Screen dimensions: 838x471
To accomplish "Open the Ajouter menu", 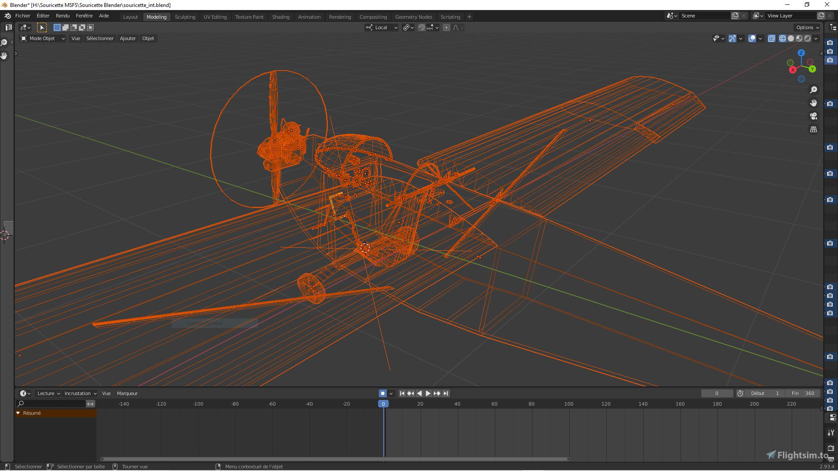I will click(128, 38).
